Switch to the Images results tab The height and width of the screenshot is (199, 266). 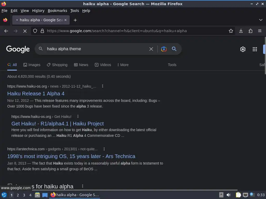[32, 65]
